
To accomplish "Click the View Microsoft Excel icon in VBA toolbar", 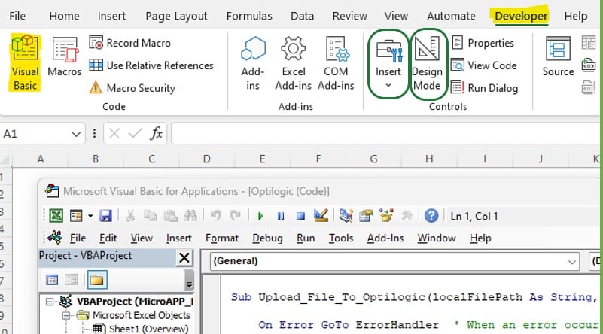I will click(56, 216).
